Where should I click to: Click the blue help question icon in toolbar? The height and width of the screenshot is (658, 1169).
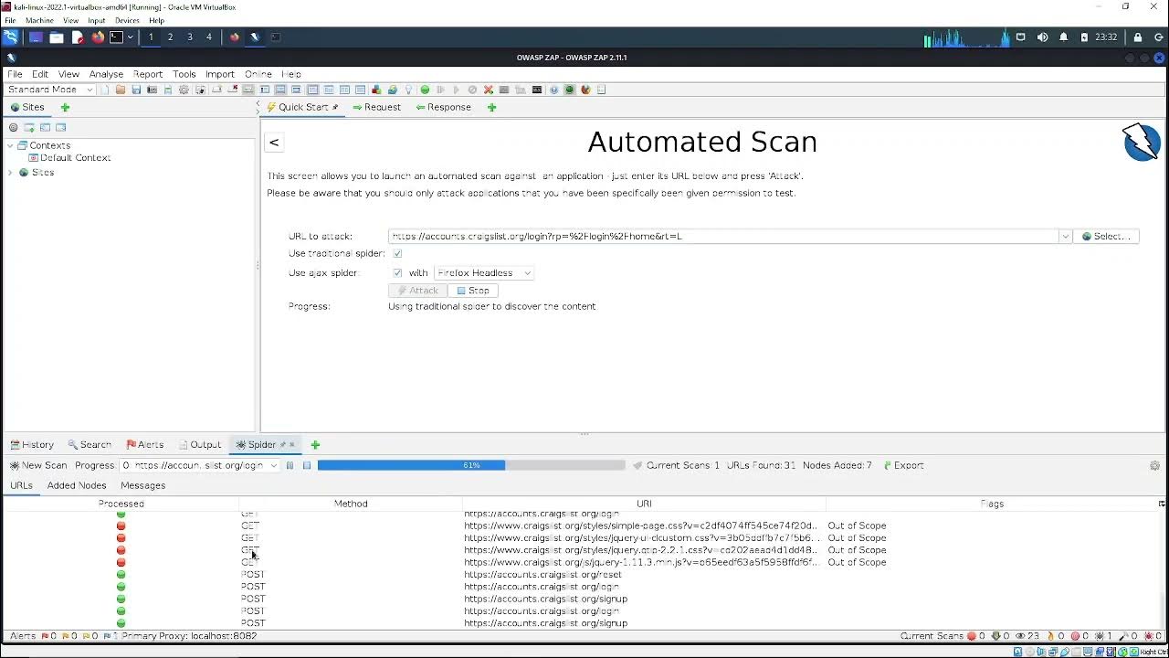pos(553,90)
